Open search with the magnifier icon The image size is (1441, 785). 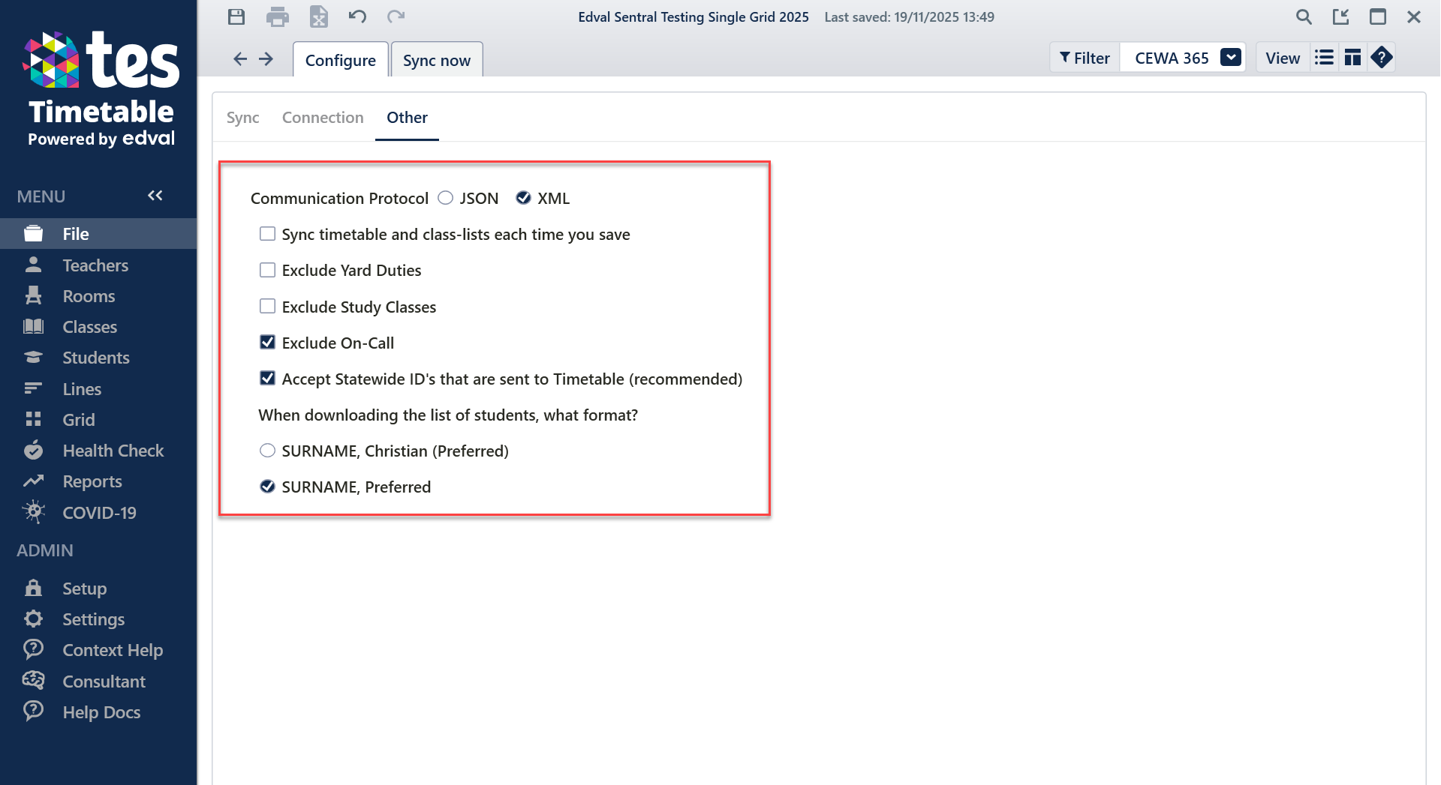1304,16
